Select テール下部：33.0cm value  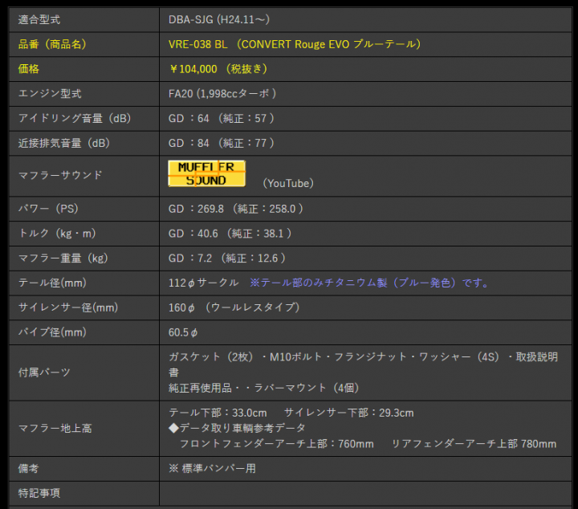point(218,413)
